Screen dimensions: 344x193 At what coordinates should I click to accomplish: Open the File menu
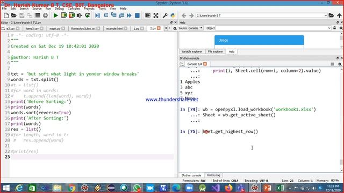(4, 9)
